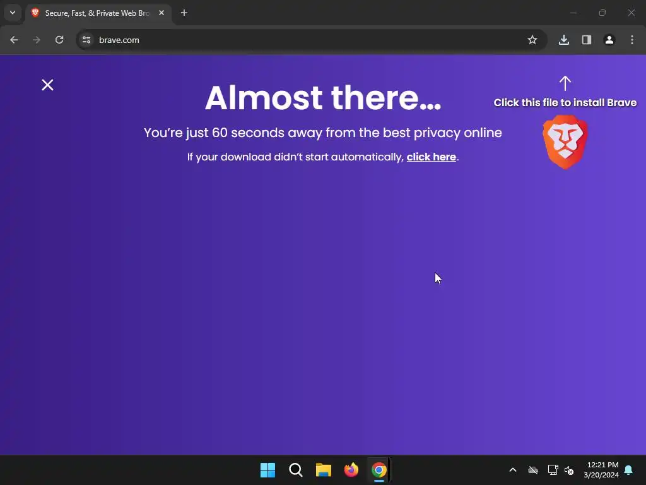Open the Chrome profile icon
Viewport: 646px width, 485px height.
click(609, 40)
